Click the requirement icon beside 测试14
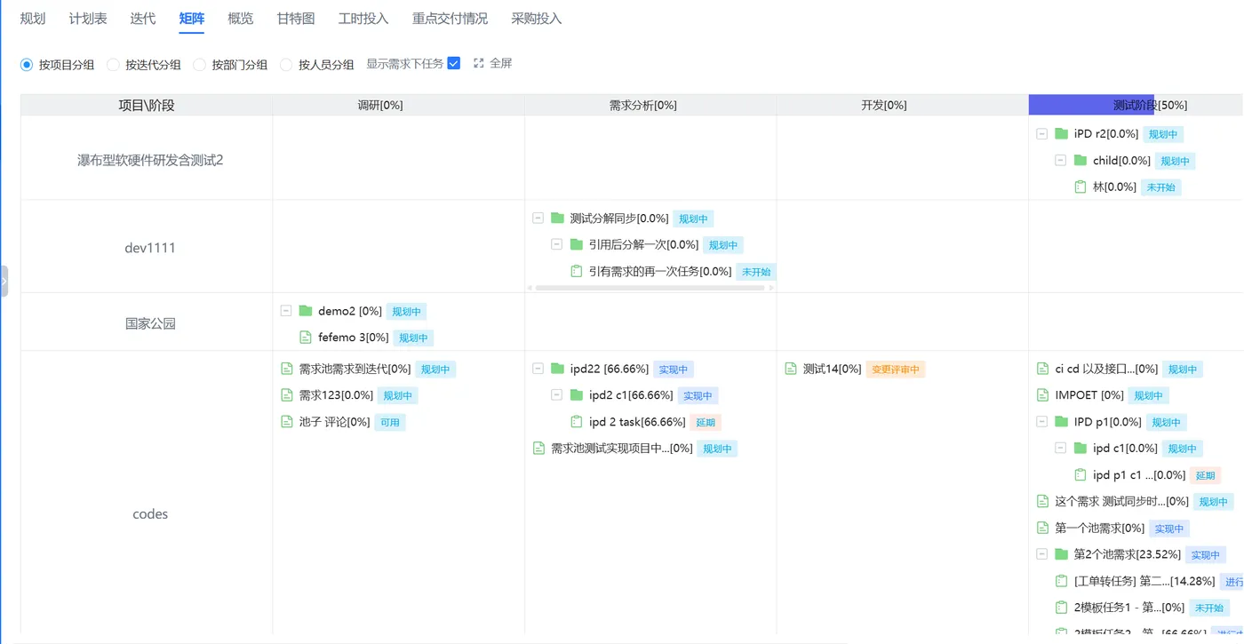 791,369
